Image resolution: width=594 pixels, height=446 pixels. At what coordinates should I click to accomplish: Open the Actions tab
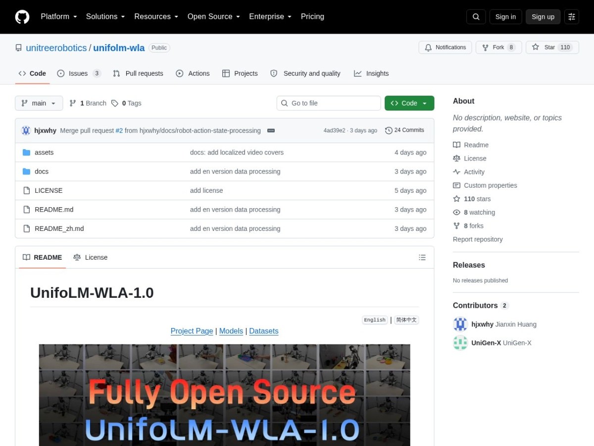[x=193, y=73]
